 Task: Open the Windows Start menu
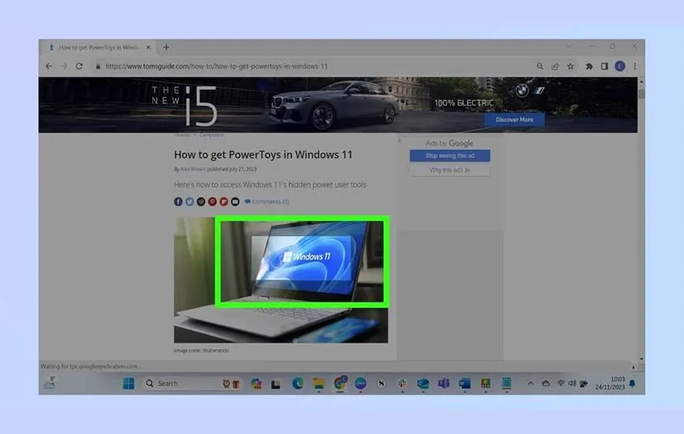click(129, 383)
